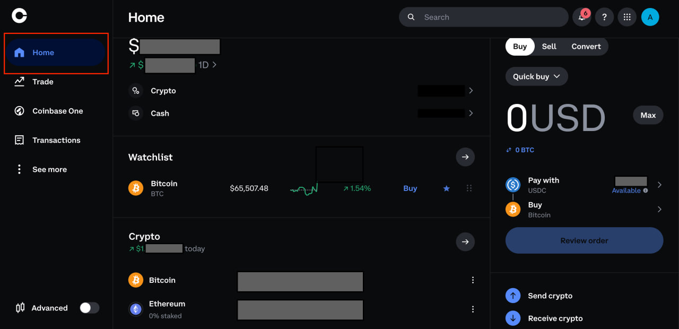Open the help question mark
The height and width of the screenshot is (329, 679).
(604, 17)
